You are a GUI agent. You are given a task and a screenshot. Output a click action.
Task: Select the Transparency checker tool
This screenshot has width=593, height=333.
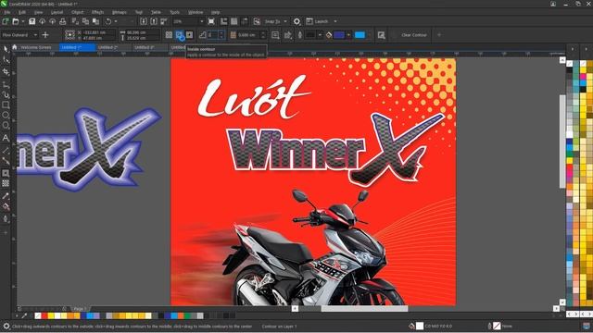(x=6, y=183)
